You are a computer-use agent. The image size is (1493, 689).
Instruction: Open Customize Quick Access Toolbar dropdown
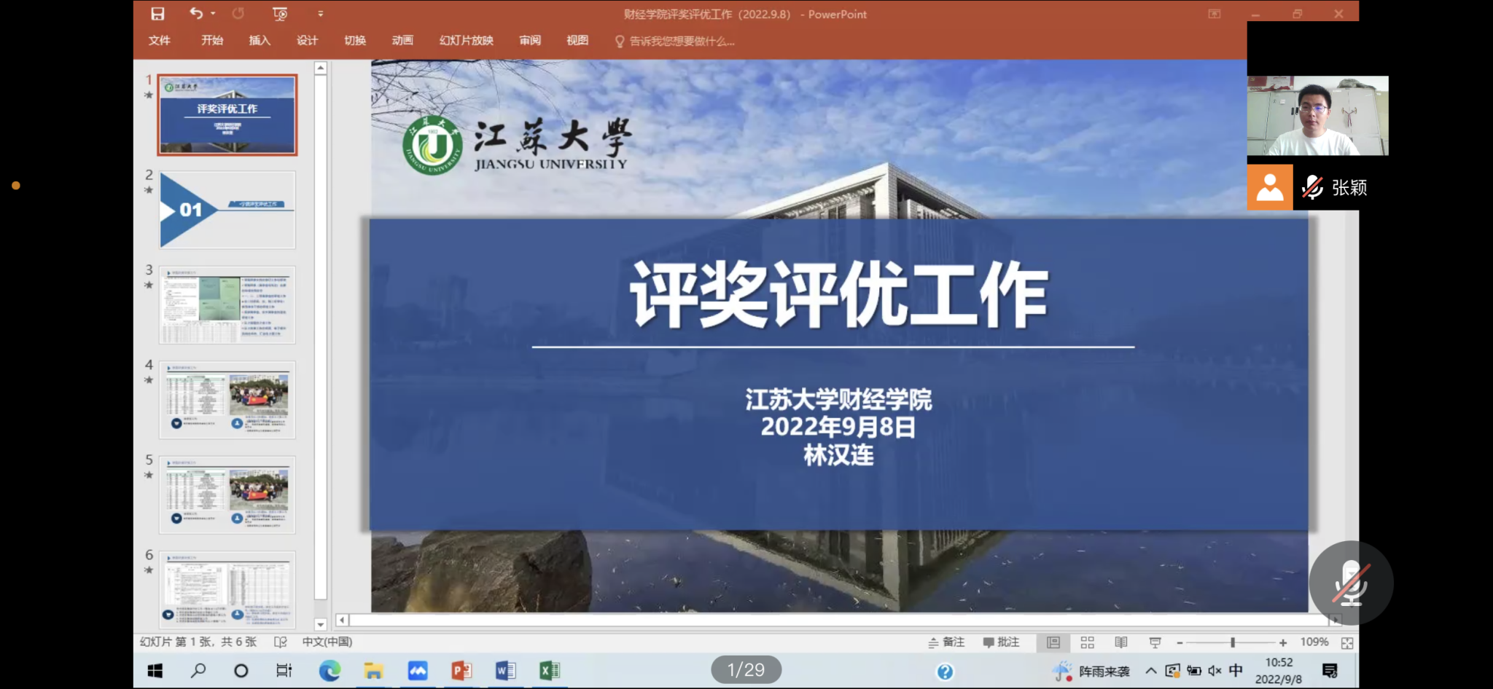pos(320,14)
